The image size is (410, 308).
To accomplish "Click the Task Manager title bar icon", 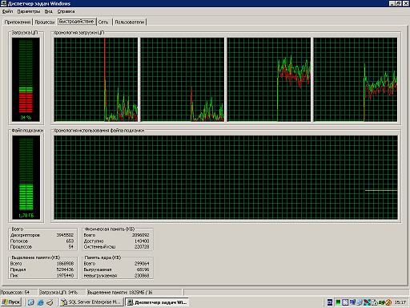I will [x=4, y=3].
